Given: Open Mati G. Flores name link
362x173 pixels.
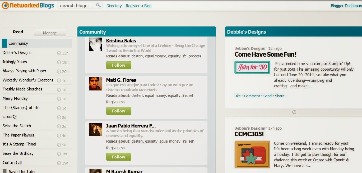Looking at the screenshot, I should [121, 80].
